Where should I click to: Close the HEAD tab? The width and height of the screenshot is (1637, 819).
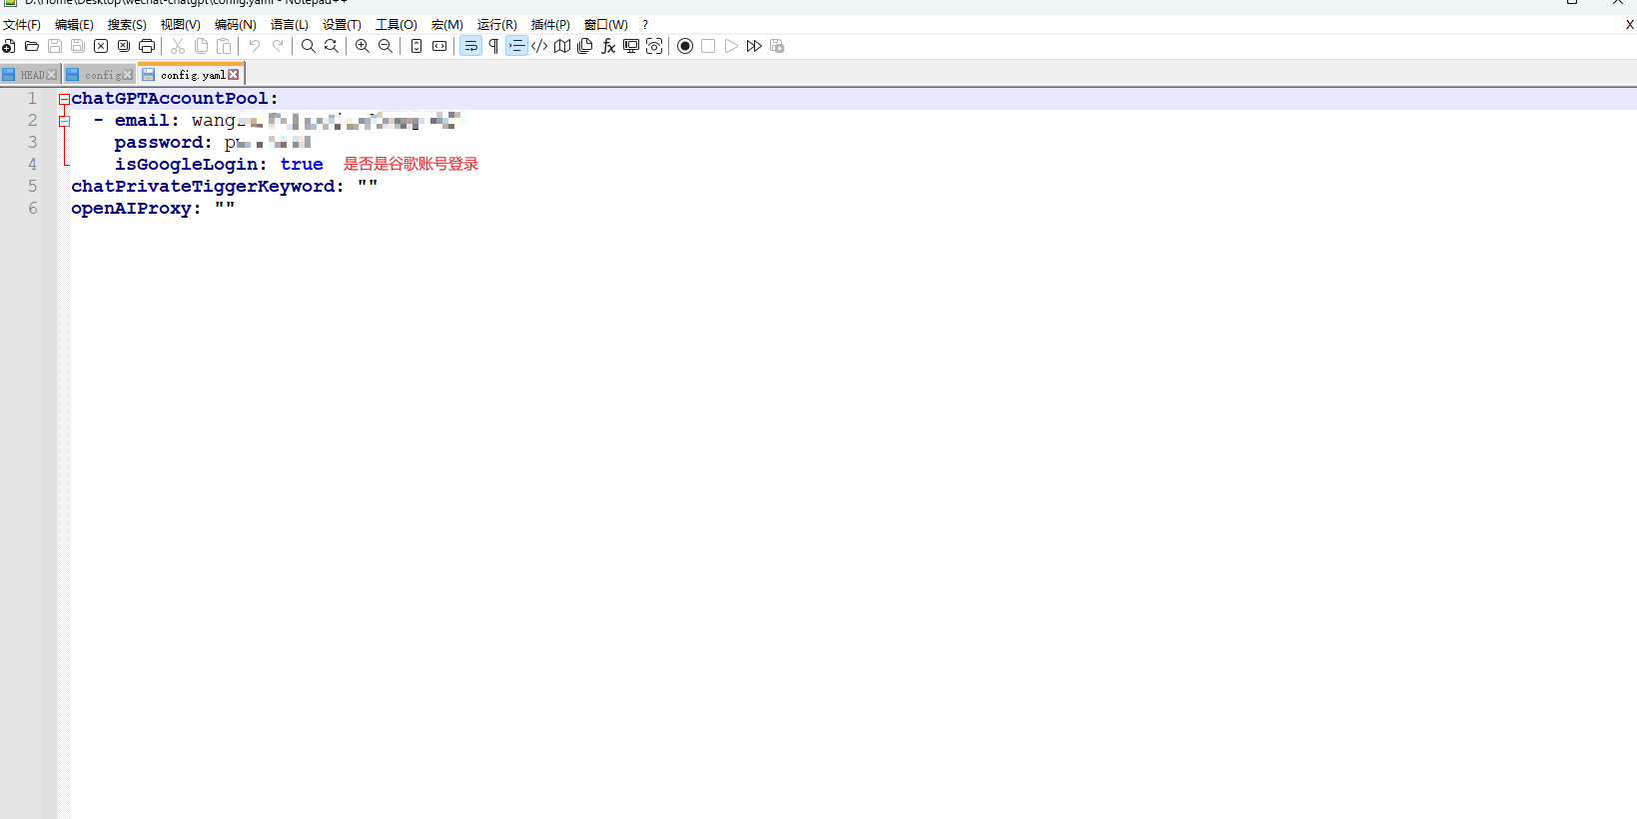pyautogui.click(x=52, y=75)
